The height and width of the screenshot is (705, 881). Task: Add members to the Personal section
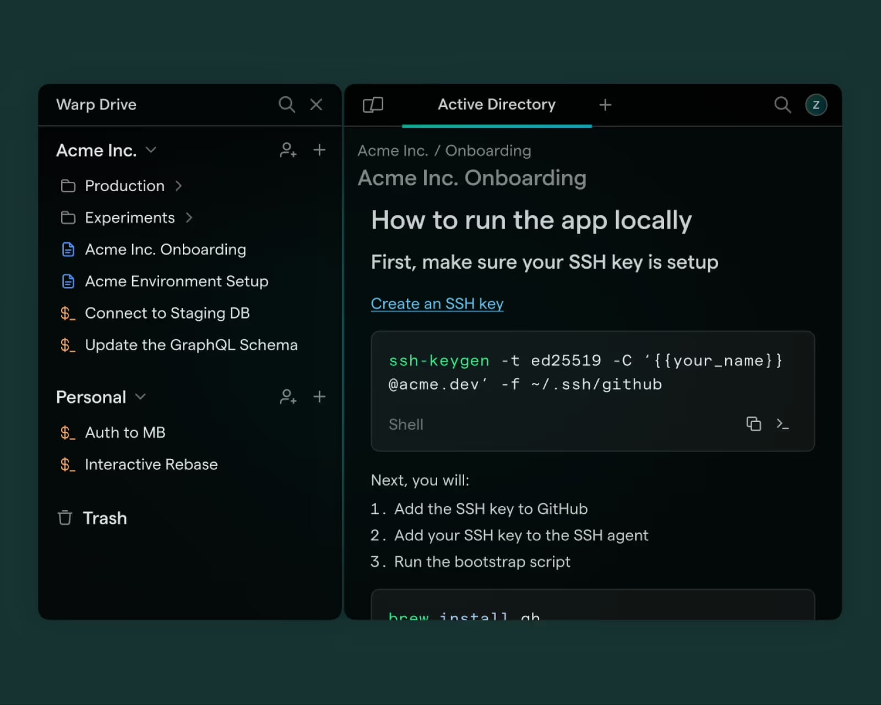pos(288,397)
